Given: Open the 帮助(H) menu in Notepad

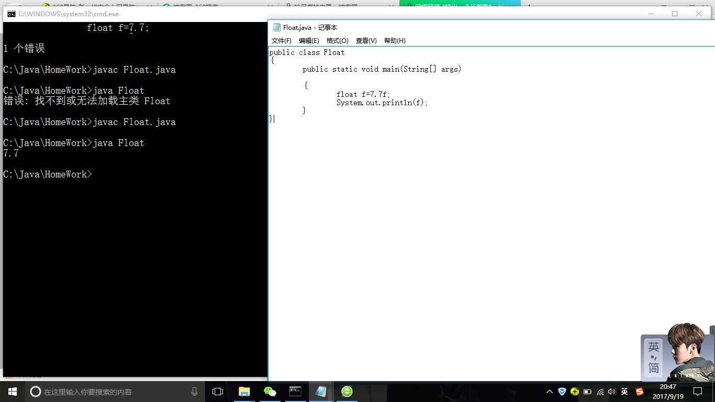Looking at the screenshot, I should tap(395, 41).
